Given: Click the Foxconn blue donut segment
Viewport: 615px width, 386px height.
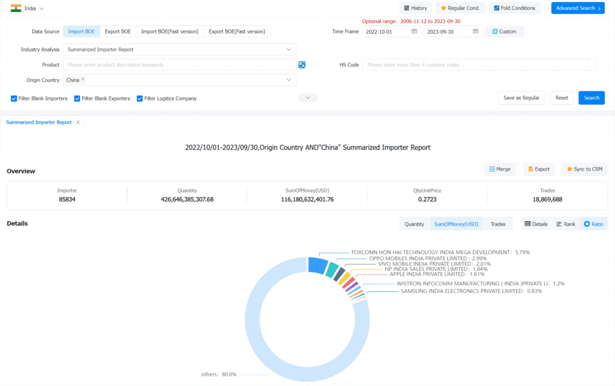Looking at the screenshot, I should [317, 265].
